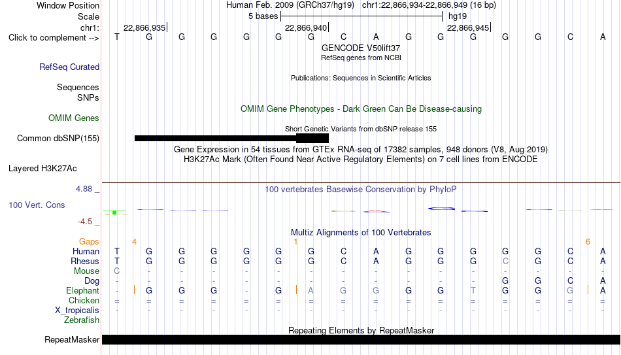Click the 22,866,935 position marker
Image resolution: width=621 pixels, height=355 pixels.
point(145,27)
